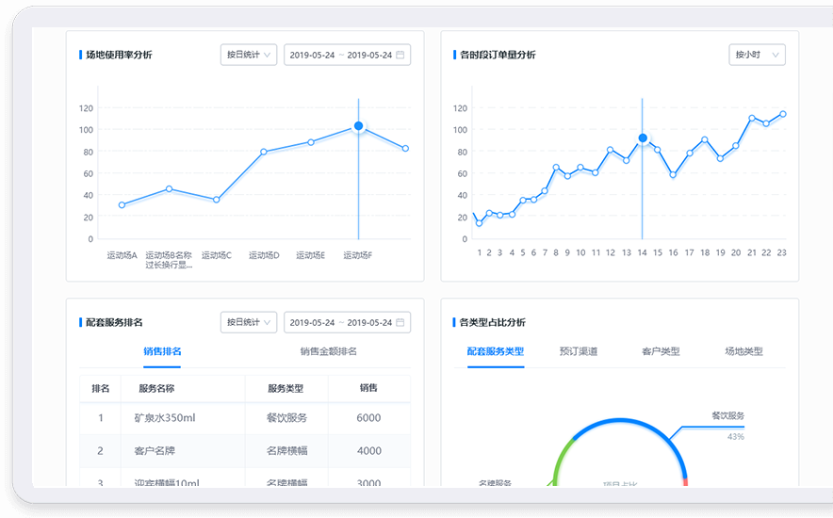Open calendar icon in 配套服务排名 date range

(x=400, y=322)
